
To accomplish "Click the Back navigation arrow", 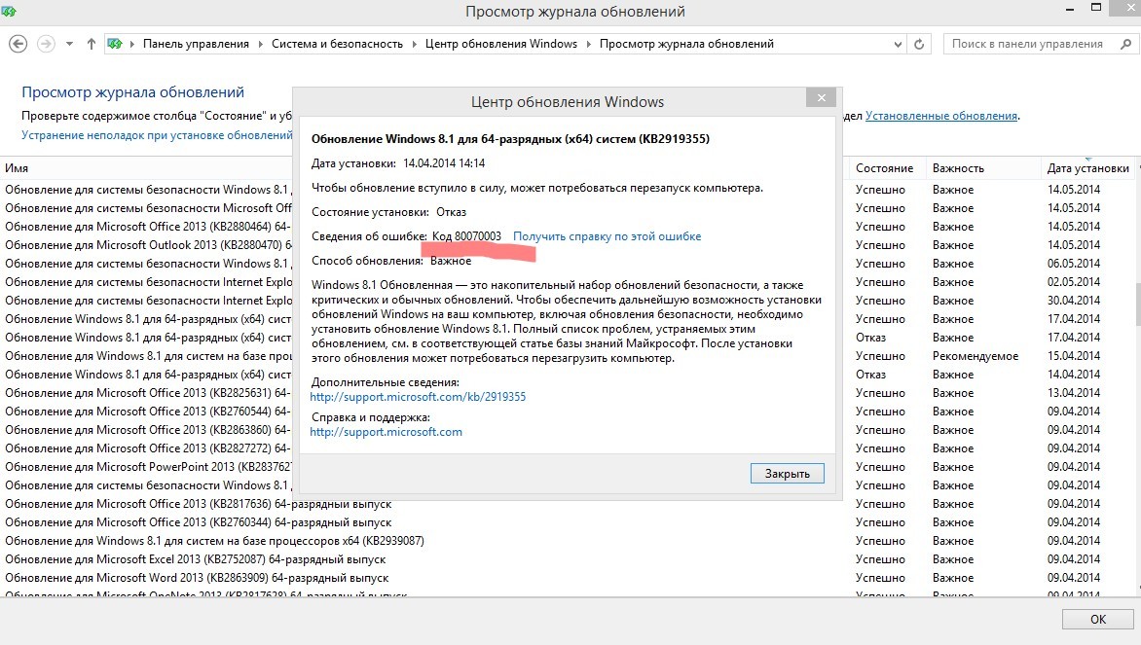I will click(18, 44).
